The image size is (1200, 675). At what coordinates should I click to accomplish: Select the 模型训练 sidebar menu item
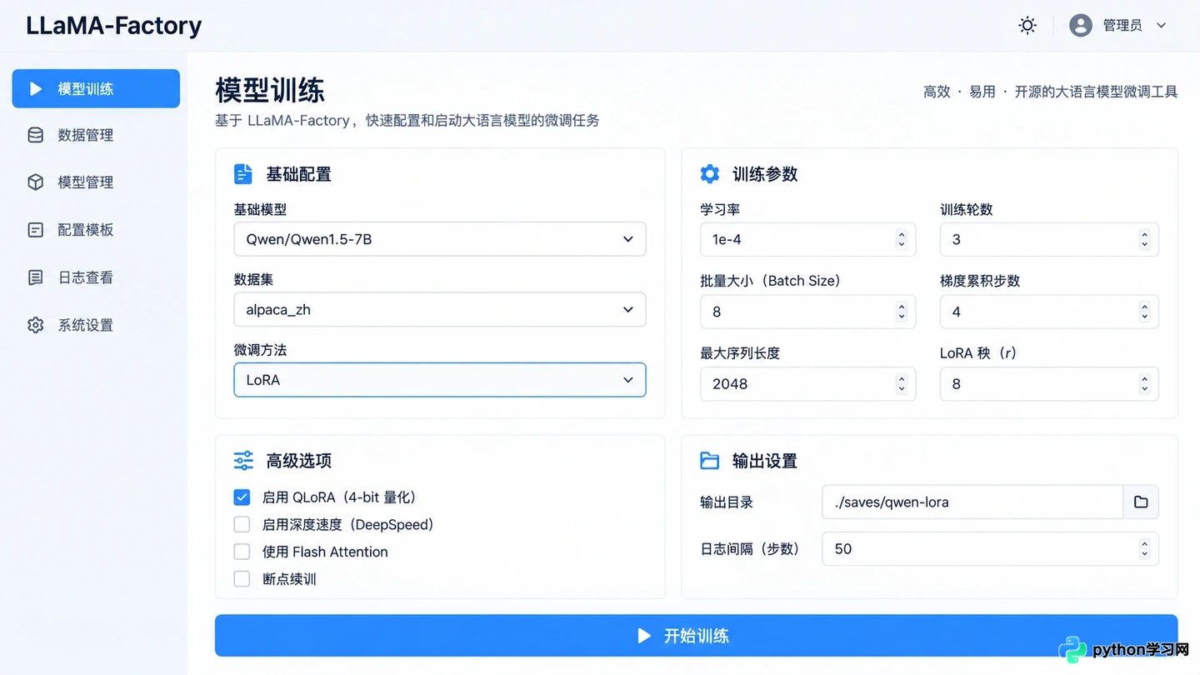tap(96, 88)
